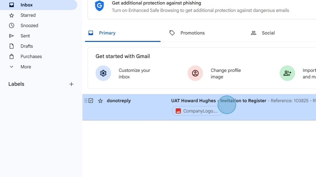
Task: Open the 'Invitation to Register' email subject
Action: pyautogui.click(x=219, y=100)
